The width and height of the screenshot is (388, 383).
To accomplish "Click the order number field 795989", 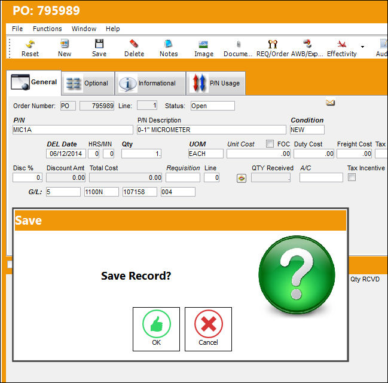I will tap(97, 106).
